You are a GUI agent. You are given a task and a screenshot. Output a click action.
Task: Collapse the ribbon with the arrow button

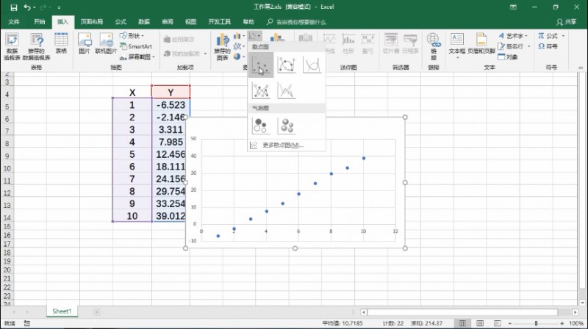click(x=581, y=68)
